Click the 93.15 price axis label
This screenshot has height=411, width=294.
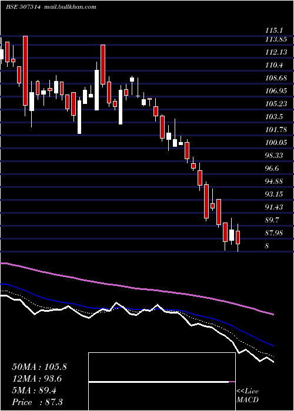[x=274, y=194]
